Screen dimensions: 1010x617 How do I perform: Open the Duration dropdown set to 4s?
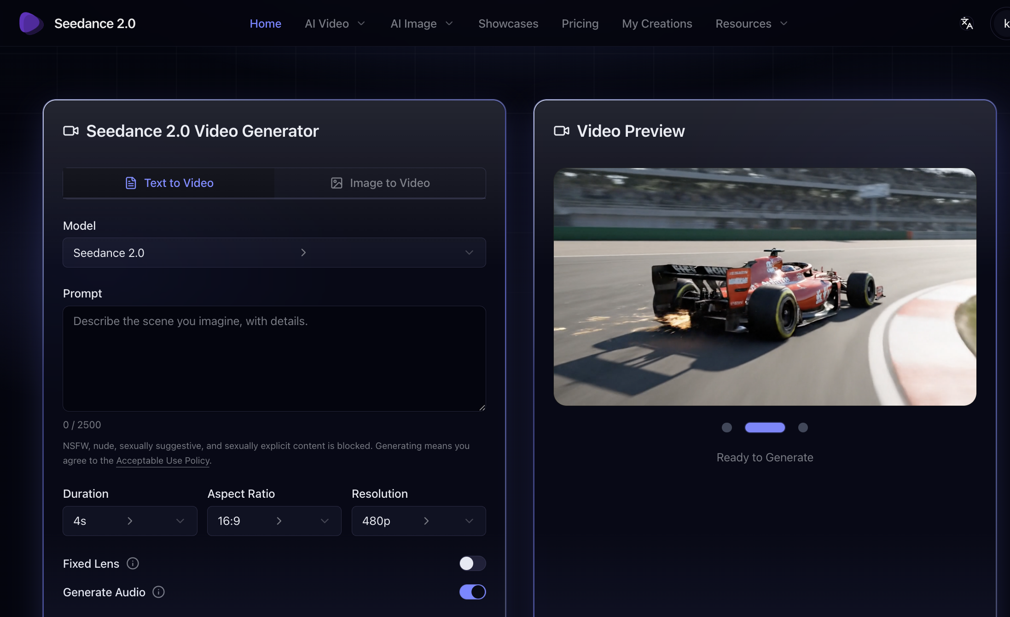[x=130, y=521]
